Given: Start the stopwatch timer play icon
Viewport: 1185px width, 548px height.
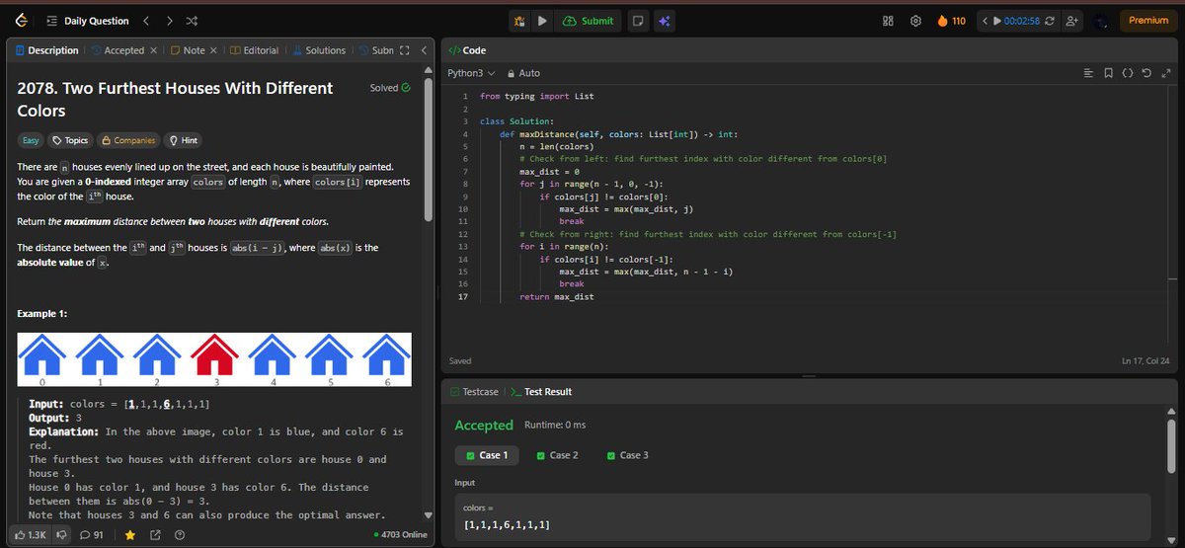Looking at the screenshot, I should pyautogui.click(x=997, y=21).
